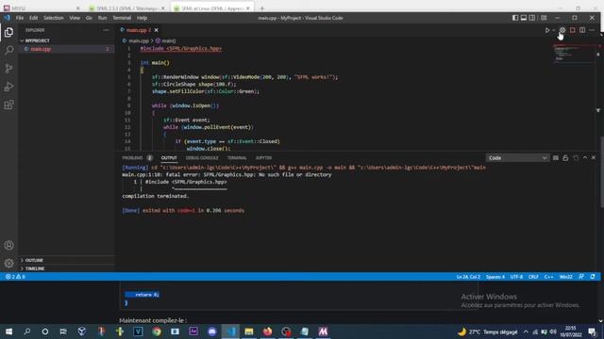
Task: Click the feedback icon in status bar
Action: pos(581,277)
